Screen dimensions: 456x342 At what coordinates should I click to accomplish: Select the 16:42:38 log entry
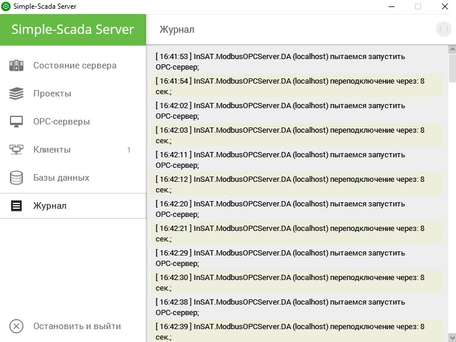click(x=297, y=307)
